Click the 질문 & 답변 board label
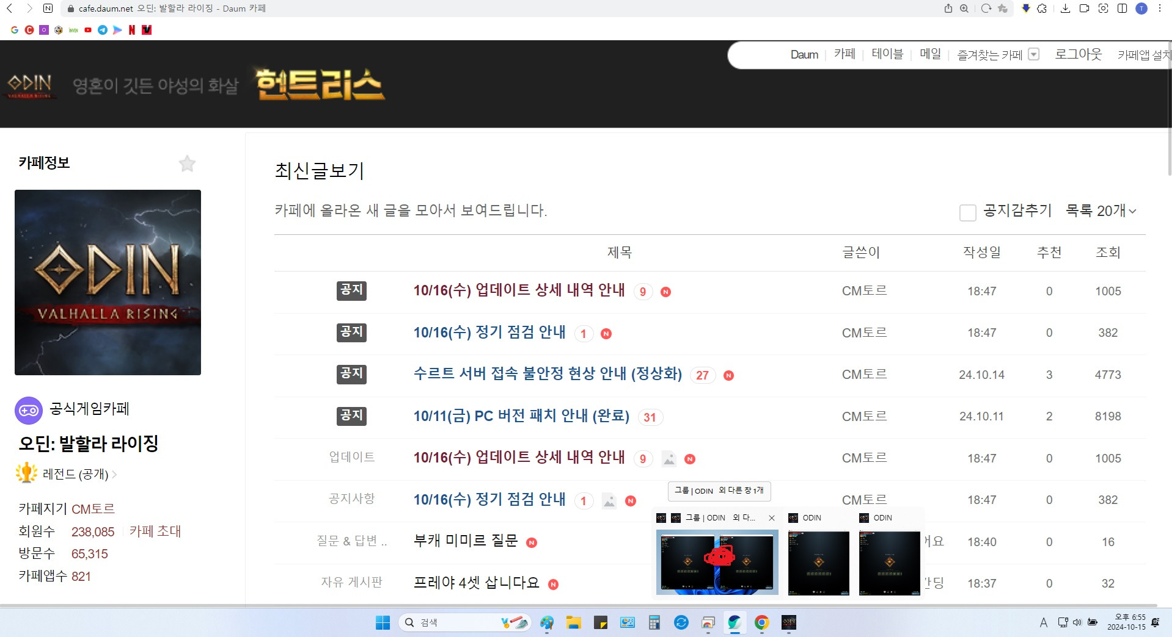This screenshot has height=637, width=1172. 351,541
